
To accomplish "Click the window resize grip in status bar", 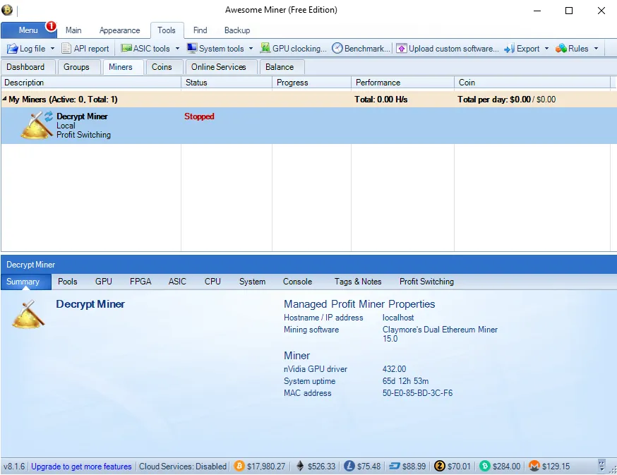I will [613, 469].
